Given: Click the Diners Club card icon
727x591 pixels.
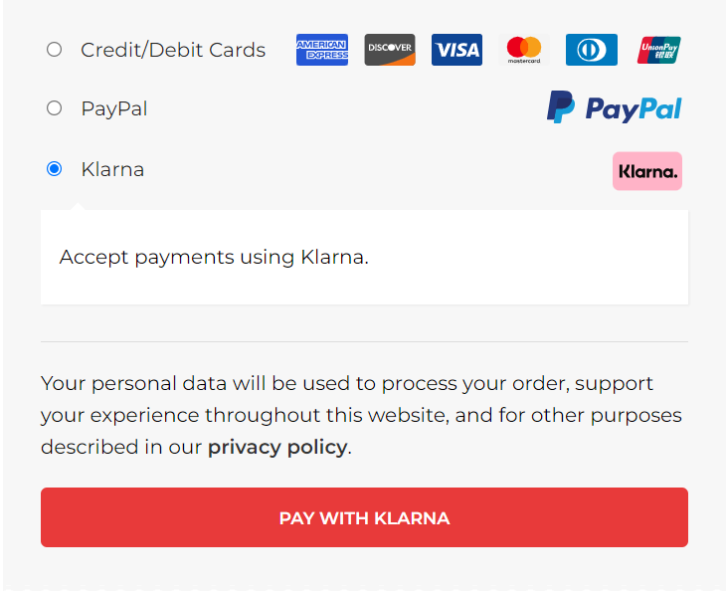Looking at the screenshot, I should (591, 50).
